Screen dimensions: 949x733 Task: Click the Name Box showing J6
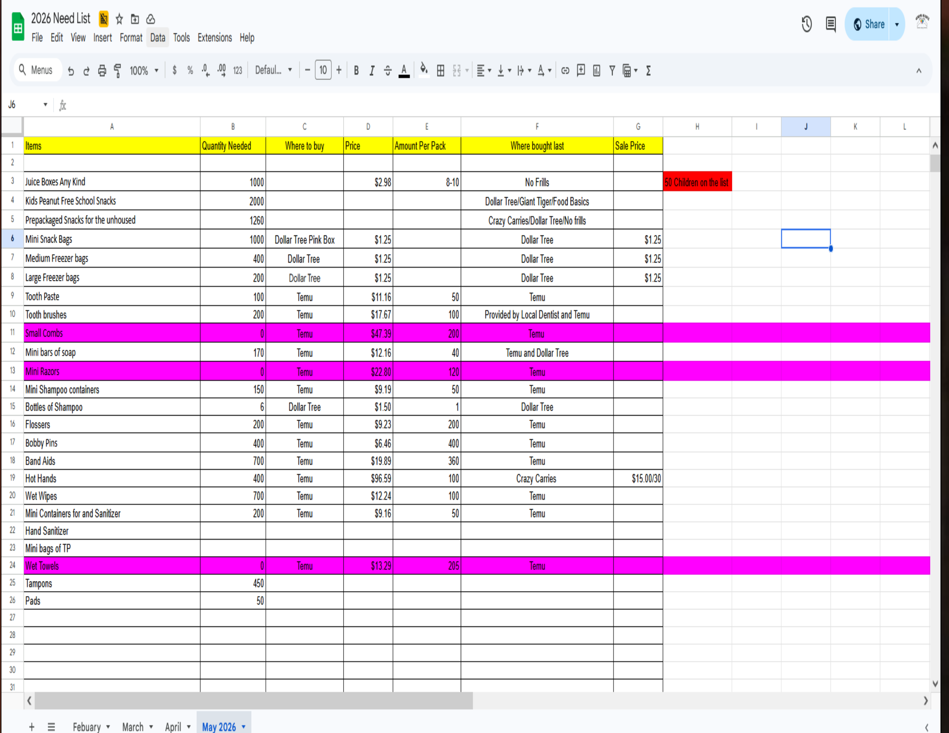27,105
